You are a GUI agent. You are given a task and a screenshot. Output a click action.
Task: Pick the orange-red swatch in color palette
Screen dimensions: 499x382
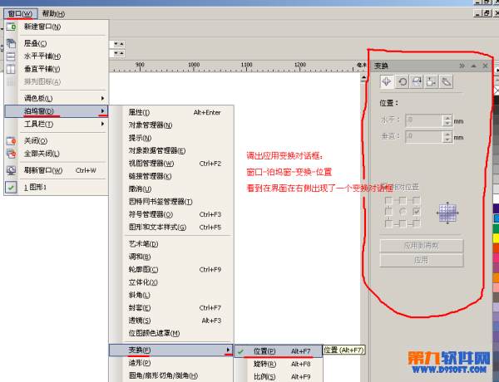(497, 248)
